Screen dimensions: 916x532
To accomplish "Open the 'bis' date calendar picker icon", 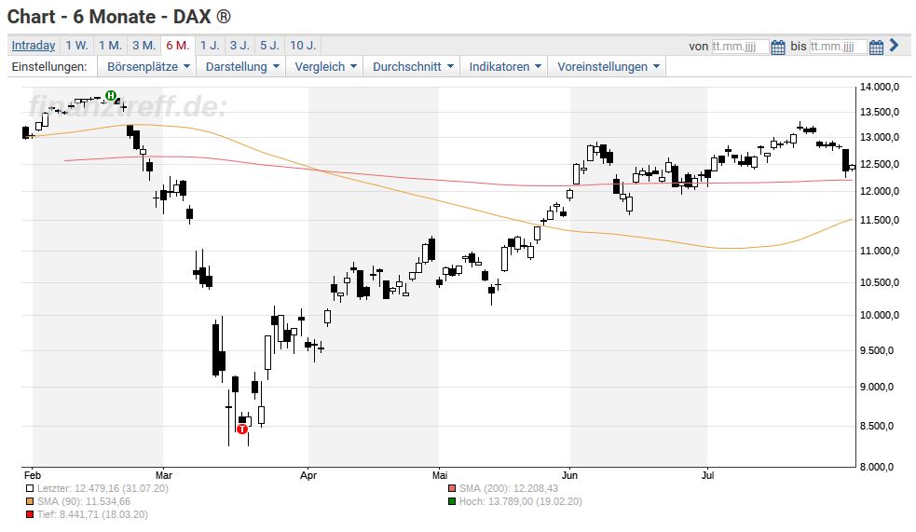I will point(876,47).
